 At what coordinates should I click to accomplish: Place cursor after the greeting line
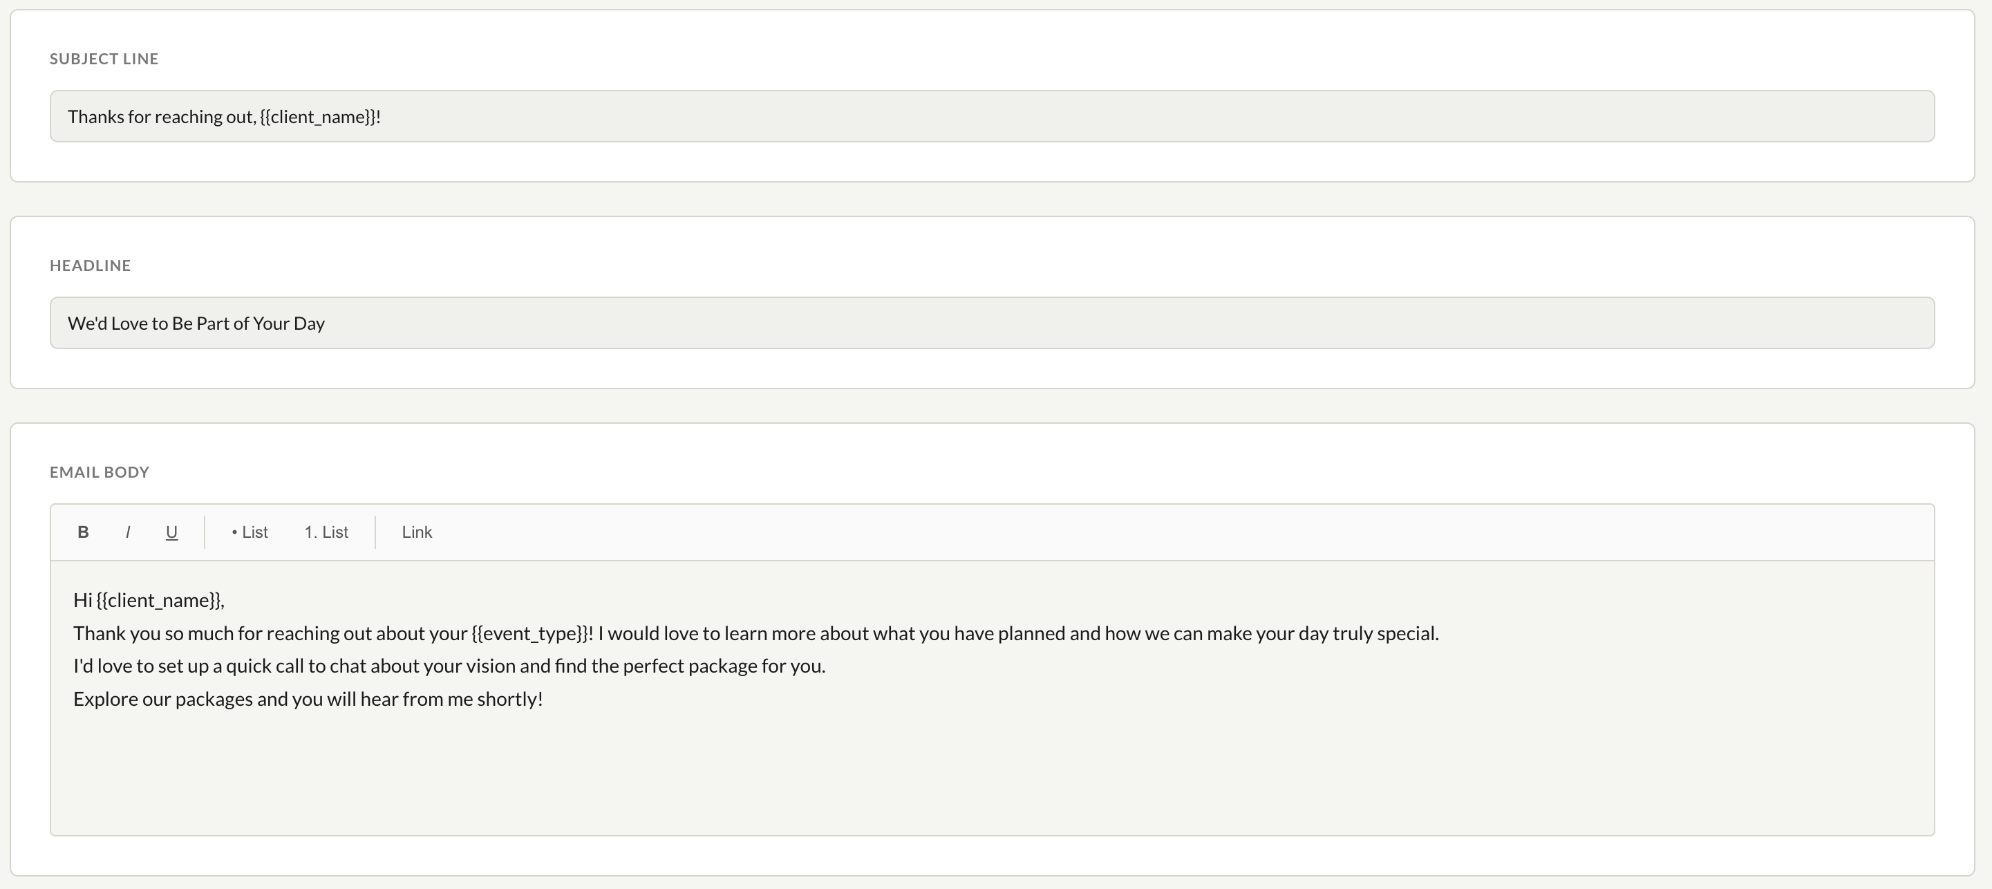pos(227,599)
